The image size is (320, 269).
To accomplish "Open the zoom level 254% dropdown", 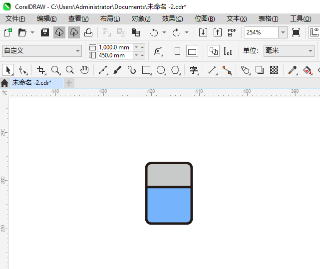I will [283, 32].
